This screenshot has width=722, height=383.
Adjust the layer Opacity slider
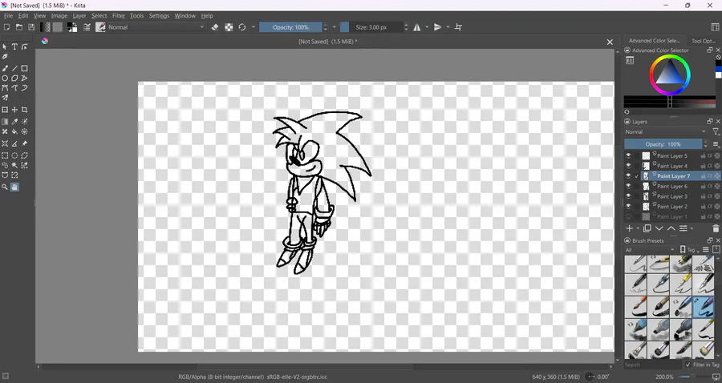tap(663, 144)
